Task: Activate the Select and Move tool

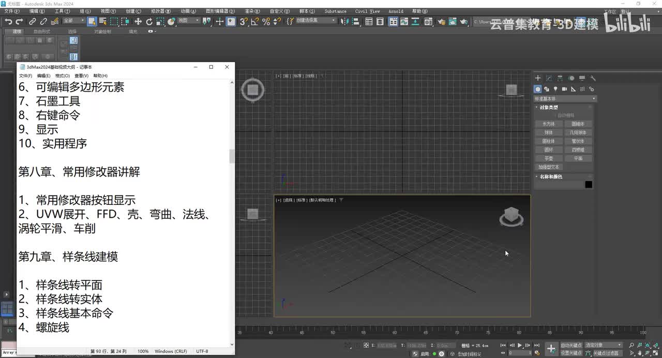Action: (138, 21)
